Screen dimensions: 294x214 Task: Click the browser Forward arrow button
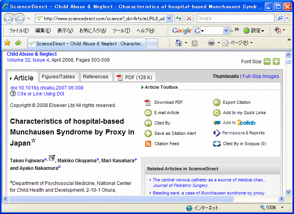[x=20, y=18]
